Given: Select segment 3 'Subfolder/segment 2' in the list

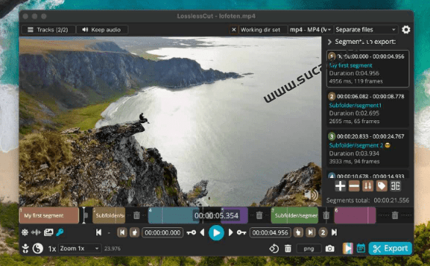Looking at the screenshot, I should coord(368,149).
